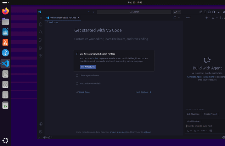The height and width of the screenshot is (146, 225).
Task: Open the Search view in activity bar
Action: point(41,32)
